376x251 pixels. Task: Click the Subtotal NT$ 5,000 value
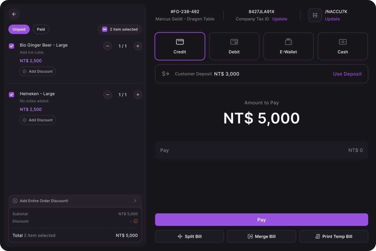click(128, 214)
